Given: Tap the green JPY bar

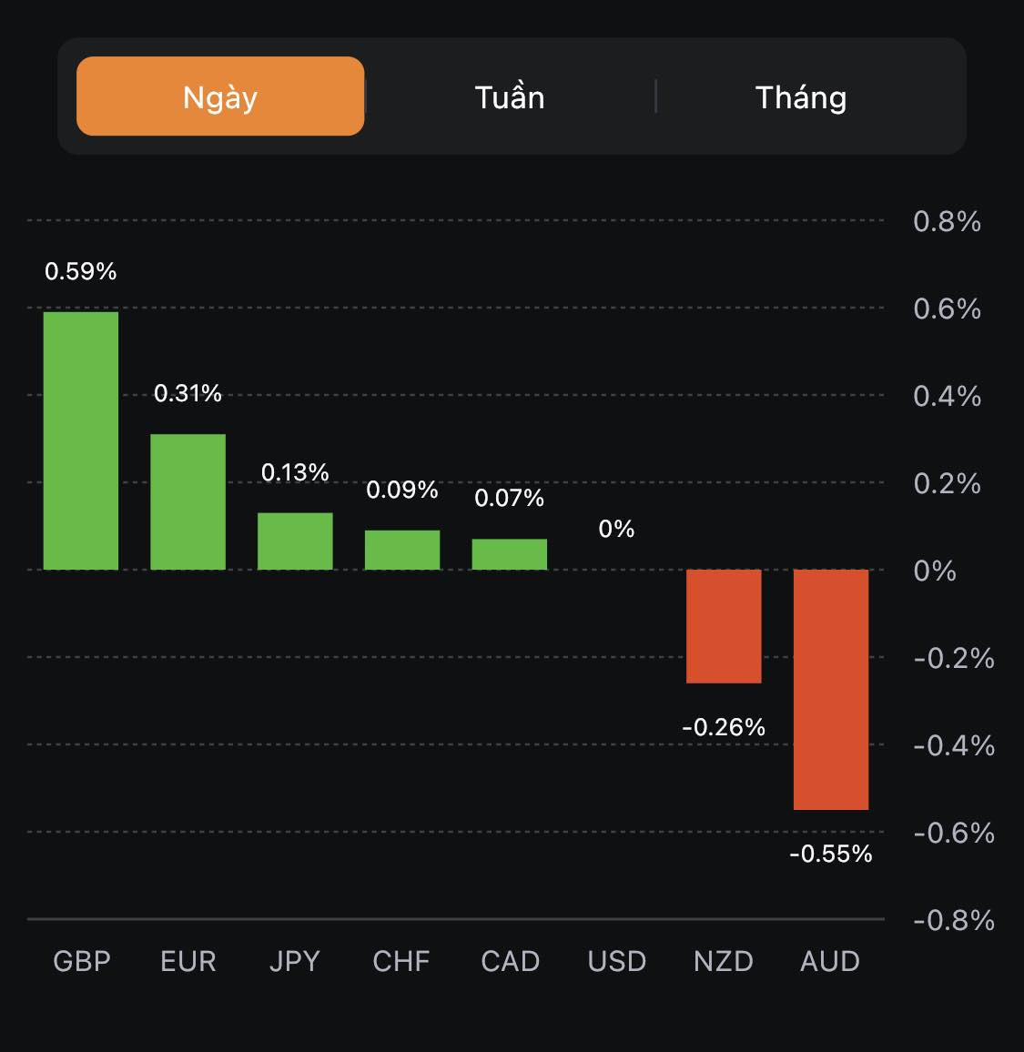Looking at the screenshot, I should [295, 541].
